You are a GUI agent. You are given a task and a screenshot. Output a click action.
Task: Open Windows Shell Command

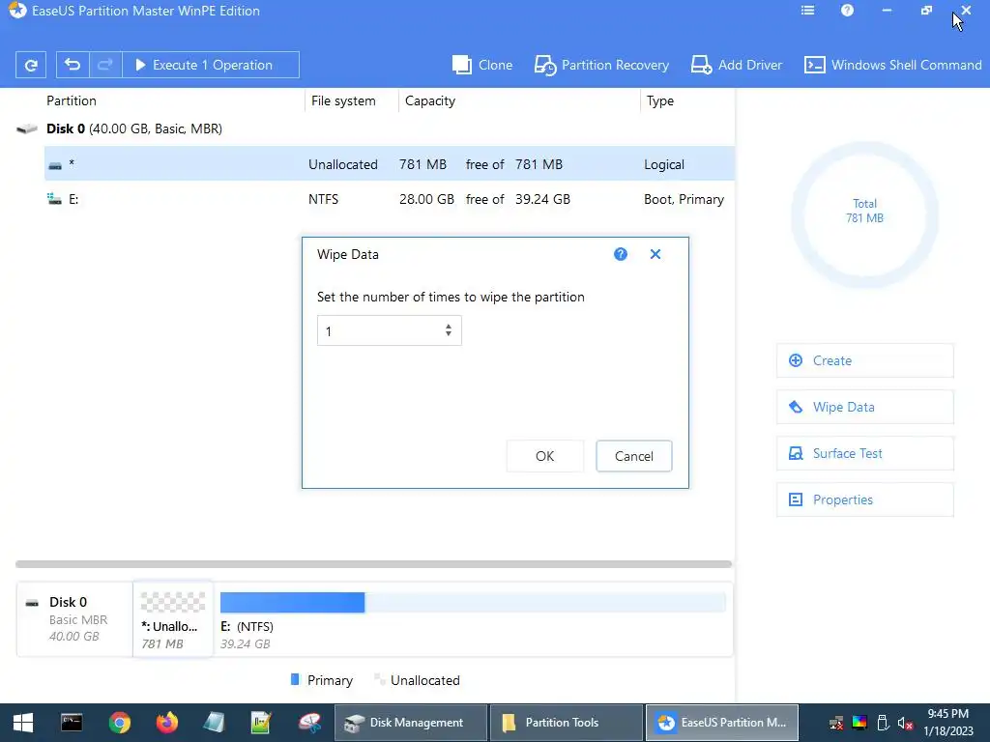[x=892, y=65]
